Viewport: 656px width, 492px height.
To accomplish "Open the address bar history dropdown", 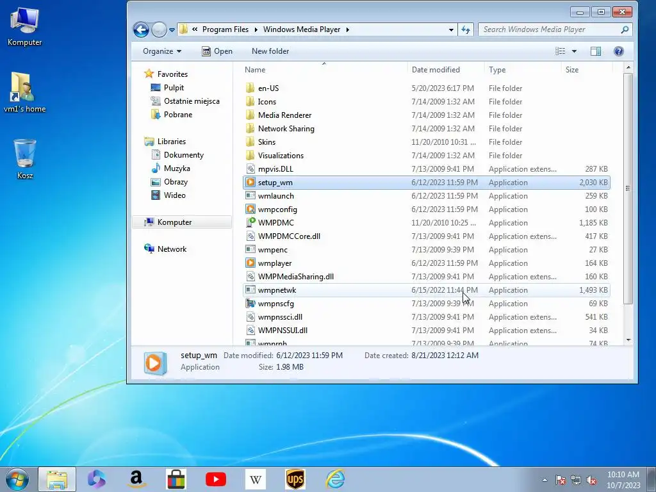I will (451, 29).
